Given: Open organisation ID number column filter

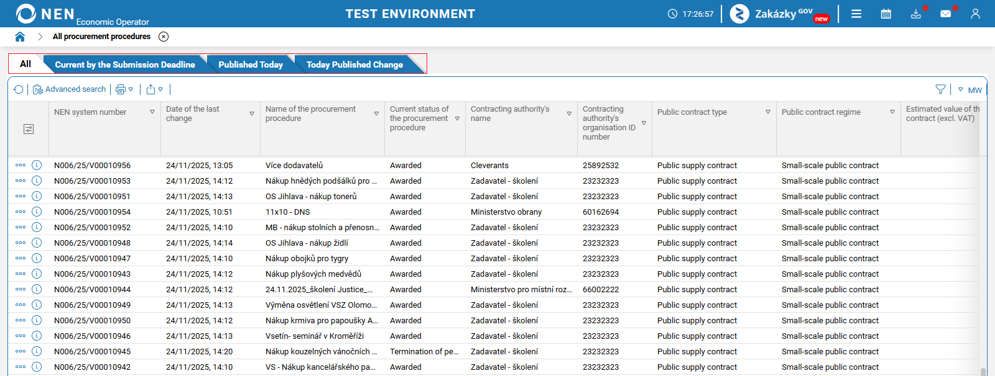Looking at the screenshot, I should click(644, 123).
